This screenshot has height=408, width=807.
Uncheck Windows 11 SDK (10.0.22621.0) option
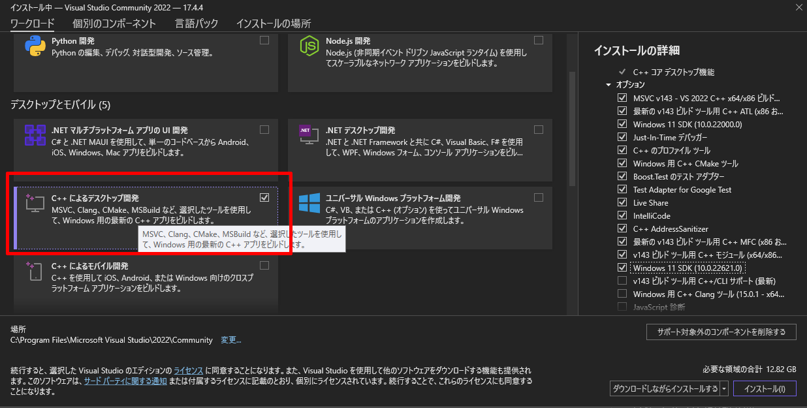[x=622, y=268]
